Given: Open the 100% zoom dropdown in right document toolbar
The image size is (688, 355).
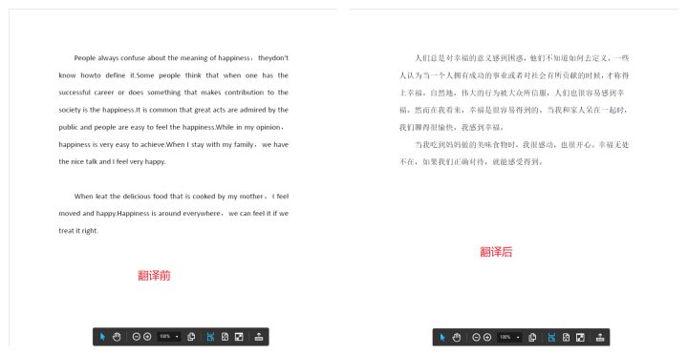Looking at the screenshot, I should (x=510, y=337).
